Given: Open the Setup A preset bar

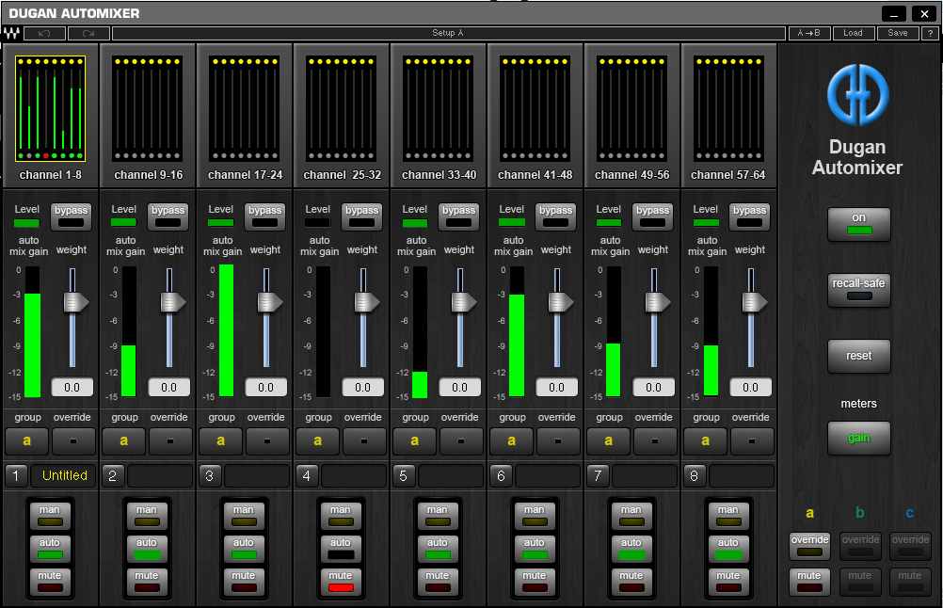Looking at the screenshot, I should tap(448, 33).
